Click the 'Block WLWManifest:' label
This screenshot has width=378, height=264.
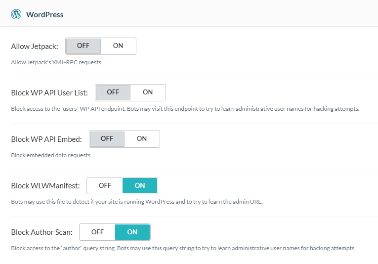pyautogui.click(x=45, y=186)
